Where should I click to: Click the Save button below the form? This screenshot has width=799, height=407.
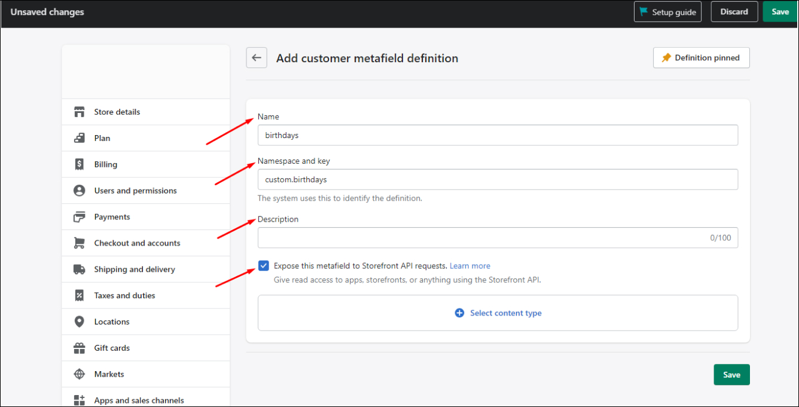tap(731, 375)
